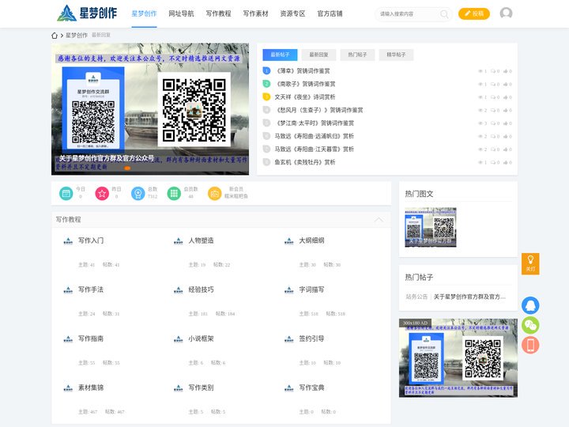Open the 写作素材 nav item

[255, 13]
